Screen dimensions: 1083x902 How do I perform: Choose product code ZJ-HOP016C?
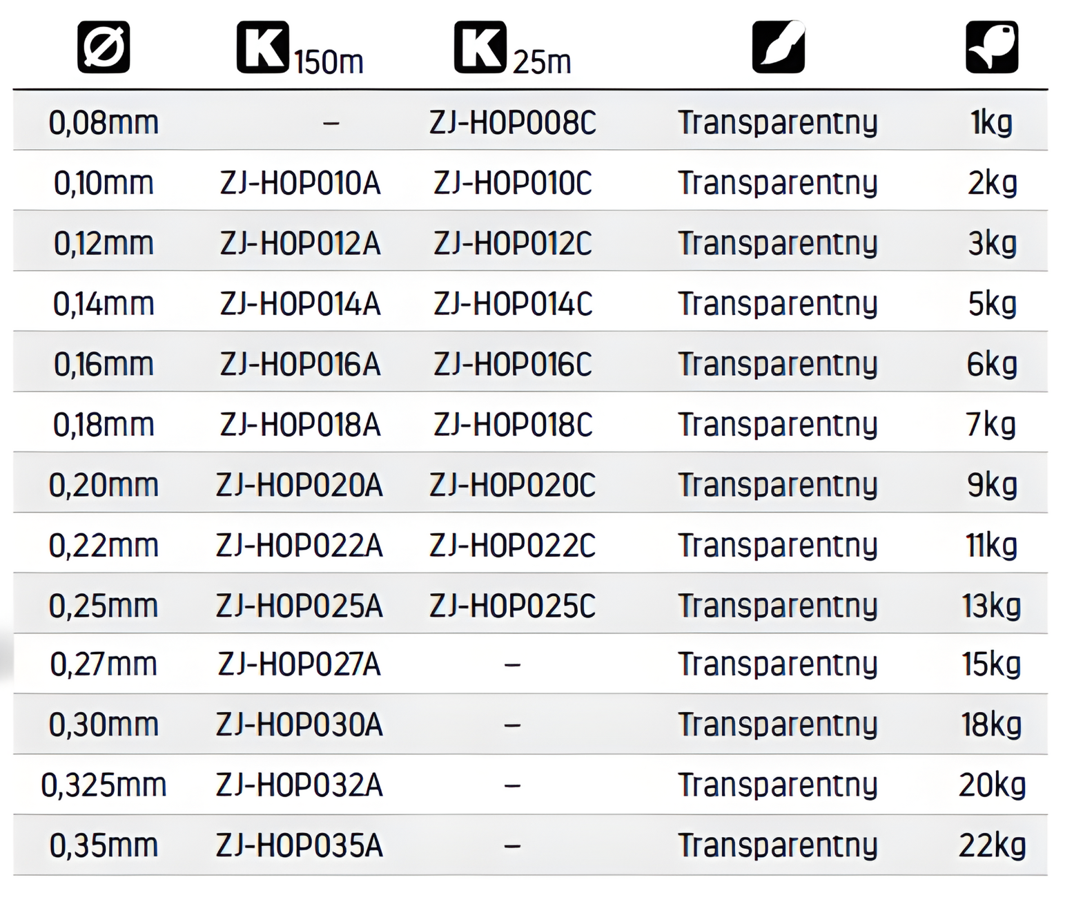[x=512, y=365]
